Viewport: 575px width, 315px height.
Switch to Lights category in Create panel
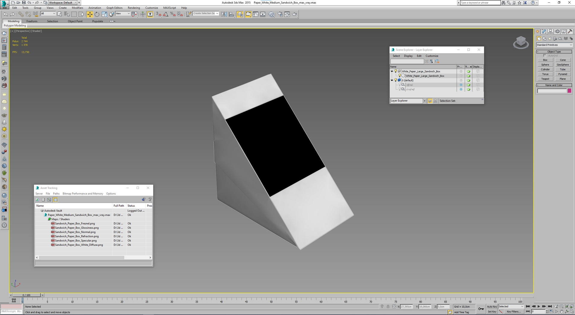click(x=550, y=39)
